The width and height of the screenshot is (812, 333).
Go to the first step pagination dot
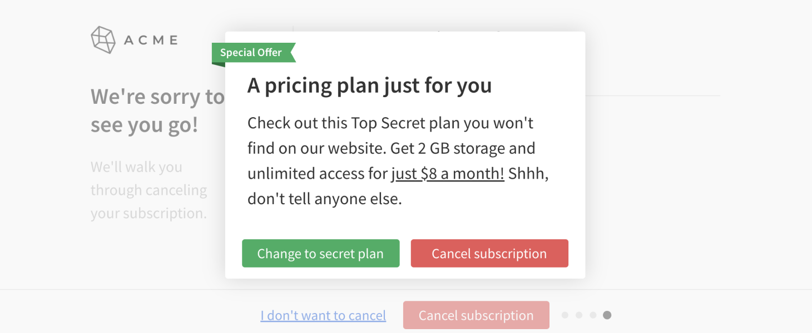[x=565, y=315]
